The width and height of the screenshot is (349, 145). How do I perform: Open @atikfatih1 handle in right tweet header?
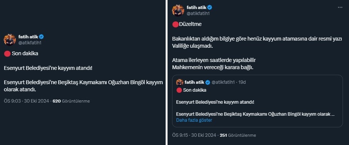198,14
